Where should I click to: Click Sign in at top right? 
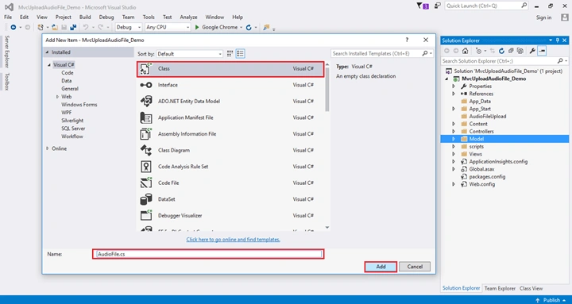click(543, 17)
